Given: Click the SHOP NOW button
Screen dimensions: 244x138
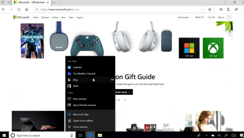Looking at the screenshot, I should click(124, 92).
